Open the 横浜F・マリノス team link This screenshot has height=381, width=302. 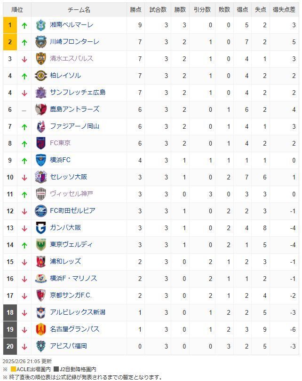pyautogui.click(x=73, y=278)
